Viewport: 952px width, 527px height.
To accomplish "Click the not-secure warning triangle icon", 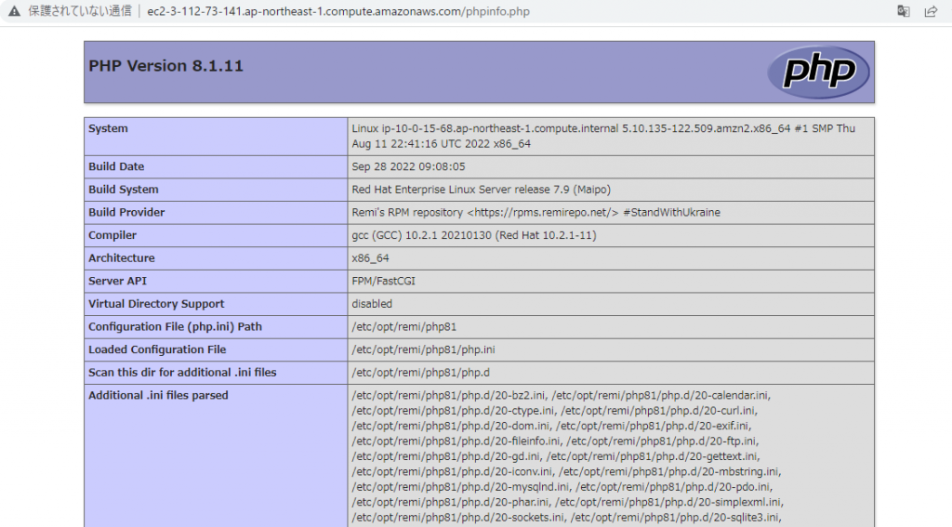I will pyautogui.click(x=14, y=11).
